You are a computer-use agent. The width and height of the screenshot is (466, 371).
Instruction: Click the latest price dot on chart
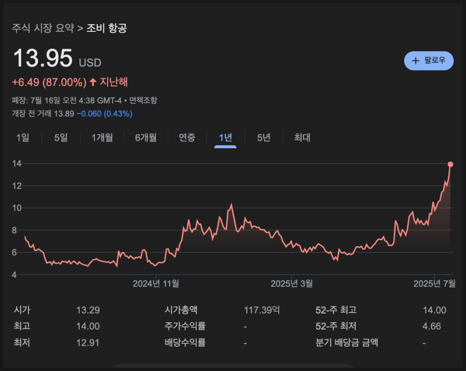pyautogui.click(x=450, y=165)
